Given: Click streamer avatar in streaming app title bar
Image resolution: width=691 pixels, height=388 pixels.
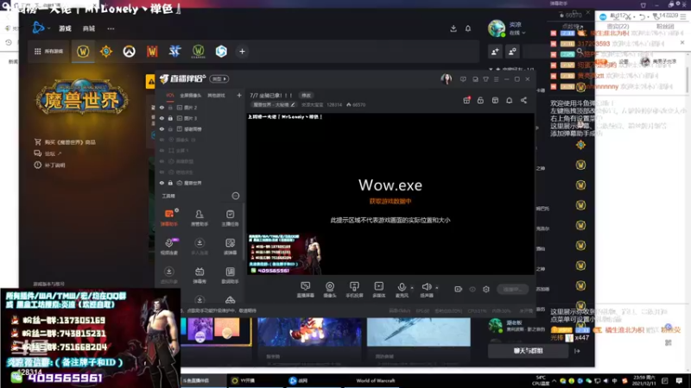Looking at the screenshot, I should 447,78.
